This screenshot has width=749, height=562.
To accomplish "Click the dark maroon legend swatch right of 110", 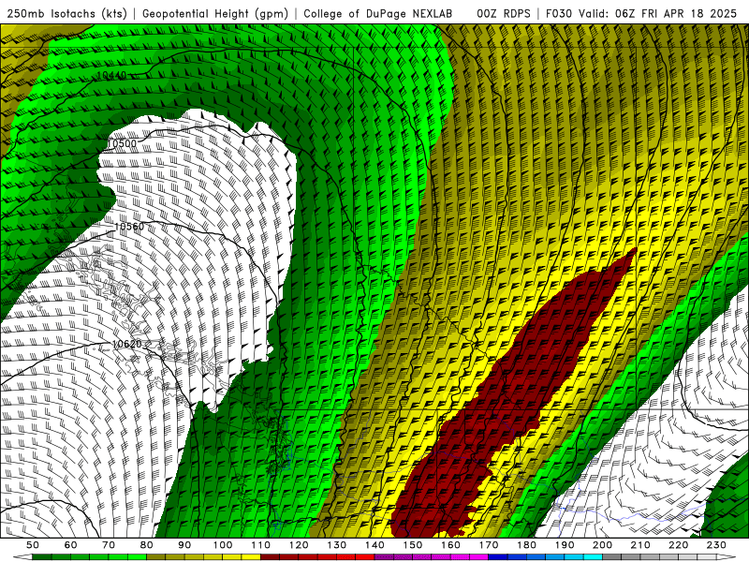I will coord(270,557).
